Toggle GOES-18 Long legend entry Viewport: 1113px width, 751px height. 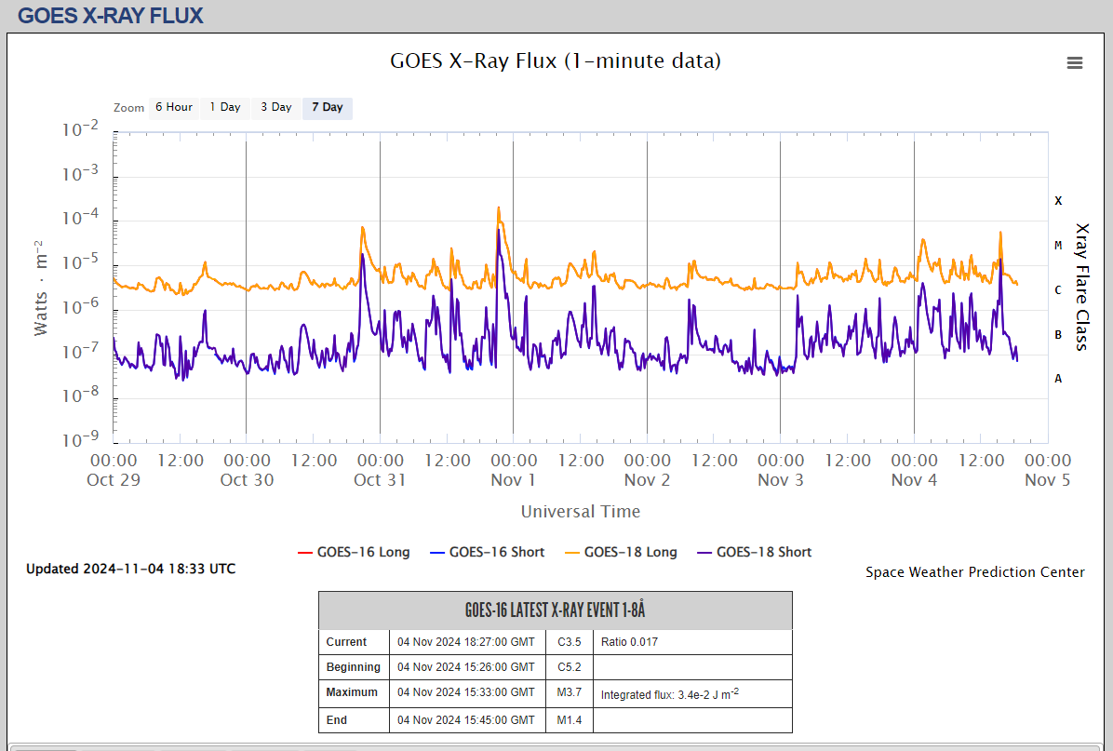click(621, 552)
